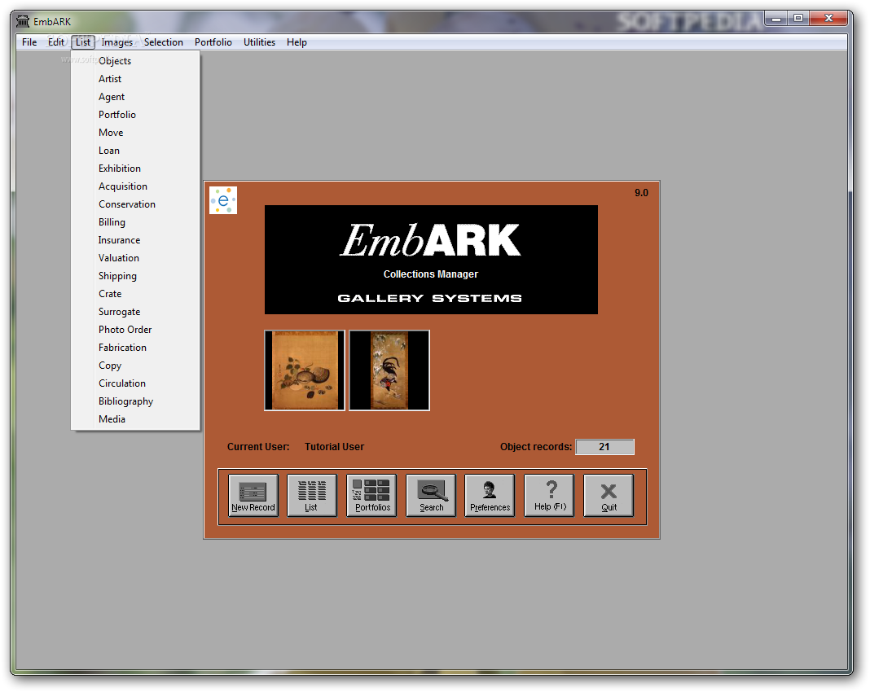This screenshot has height=692, width=870.
Task: Choose Circulation in the List menu
Action: point(135,383)
